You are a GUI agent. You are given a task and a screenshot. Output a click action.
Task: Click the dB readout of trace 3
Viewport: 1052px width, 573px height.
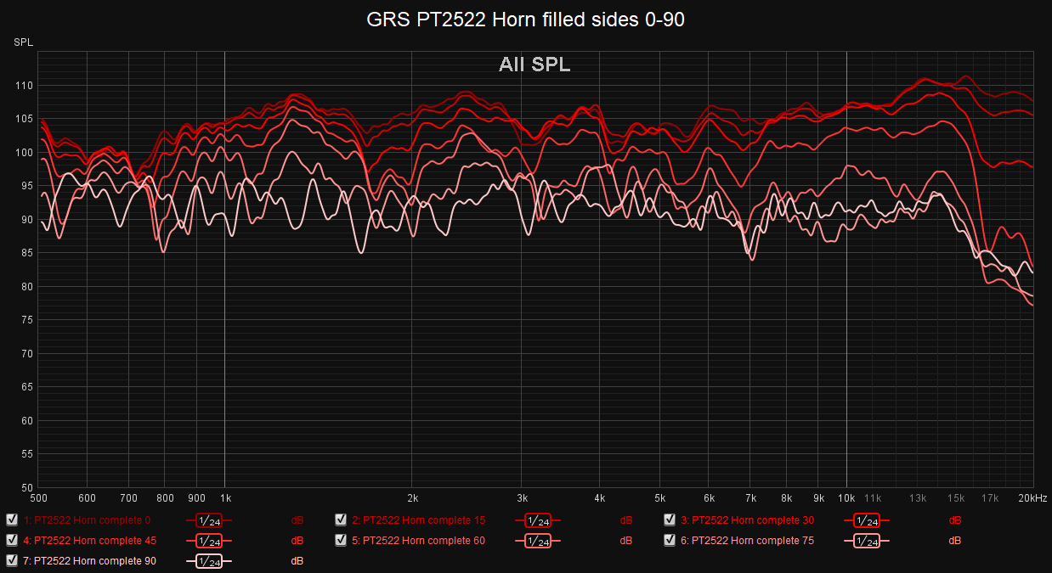pos(954,520)
